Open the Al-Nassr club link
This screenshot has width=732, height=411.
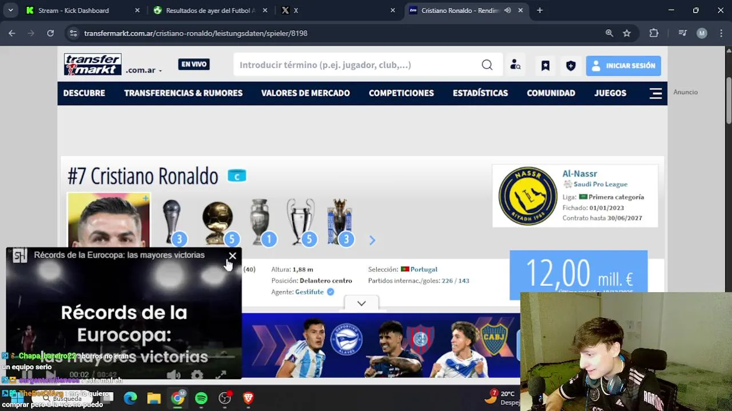pyautogui.click(x=579, y=174)
